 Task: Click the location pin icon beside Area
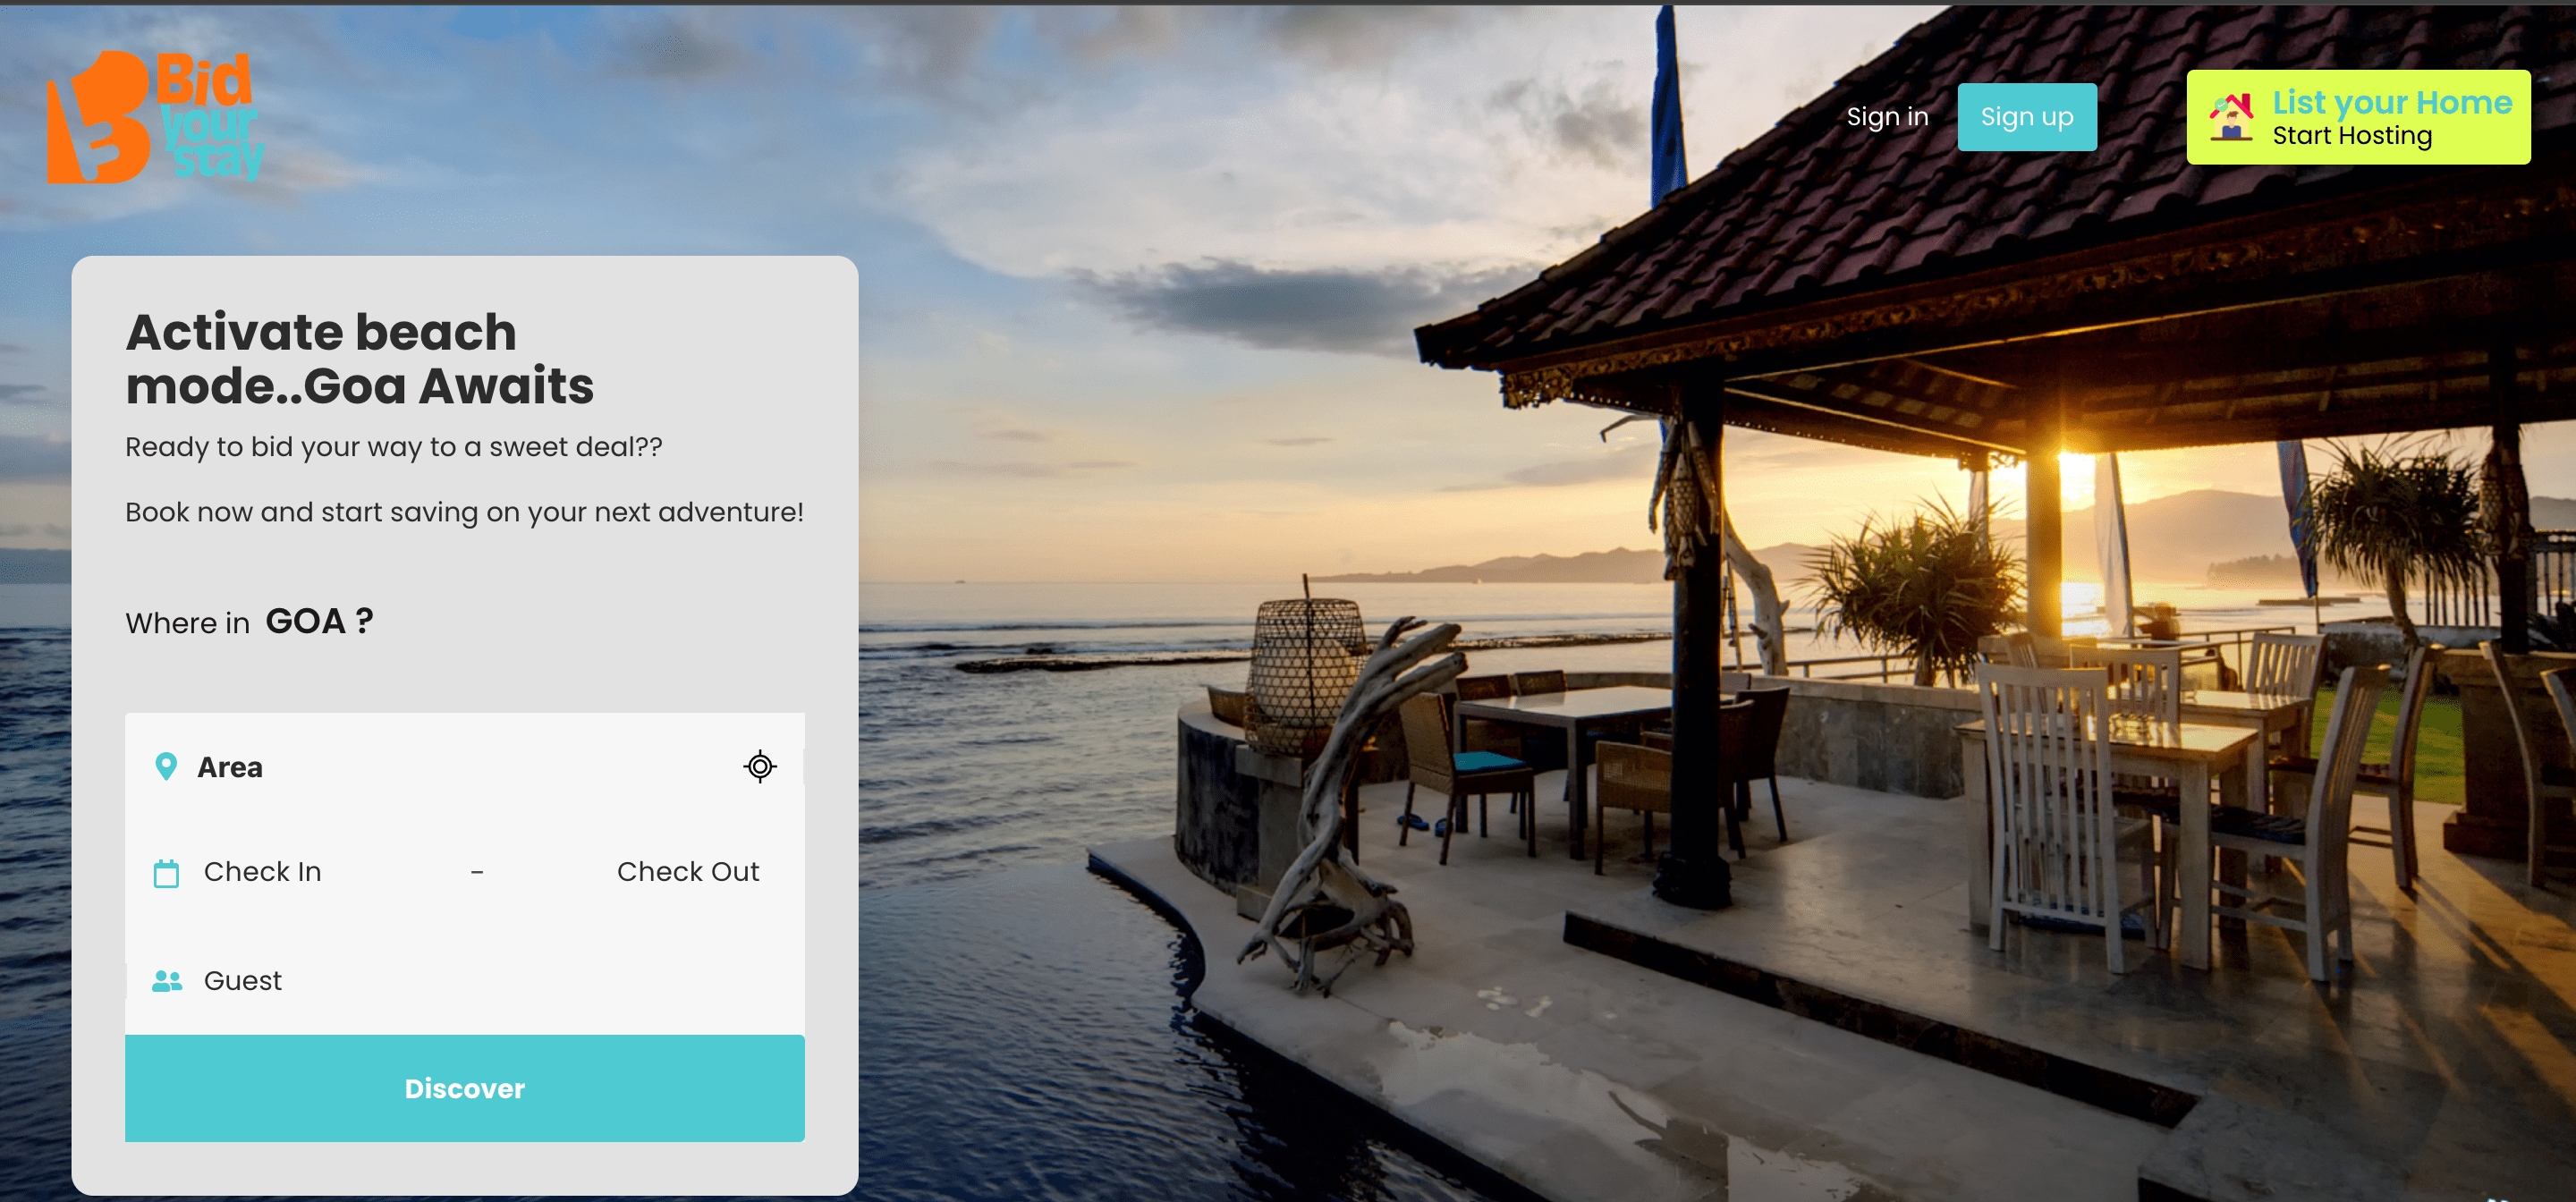166,767
